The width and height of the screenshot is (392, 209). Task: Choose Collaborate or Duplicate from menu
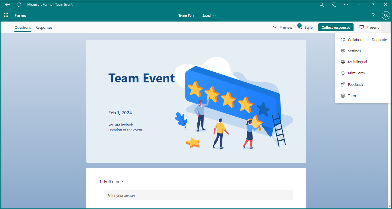pos(367,40)
